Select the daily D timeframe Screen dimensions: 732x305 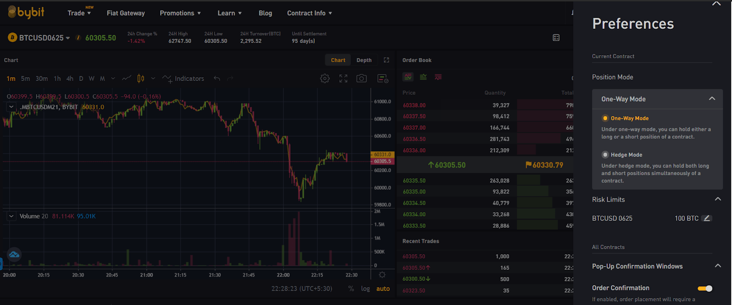81,79
